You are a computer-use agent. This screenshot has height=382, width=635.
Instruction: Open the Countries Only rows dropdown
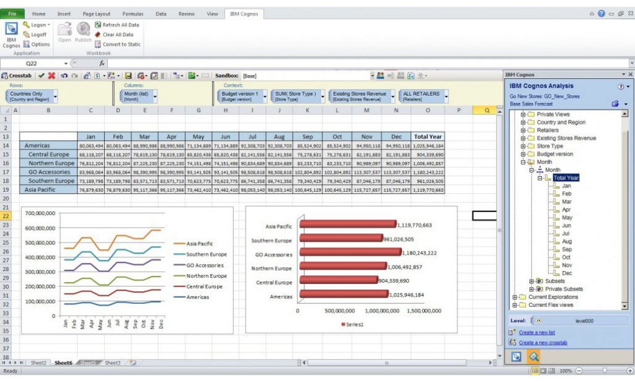point(55,96)
